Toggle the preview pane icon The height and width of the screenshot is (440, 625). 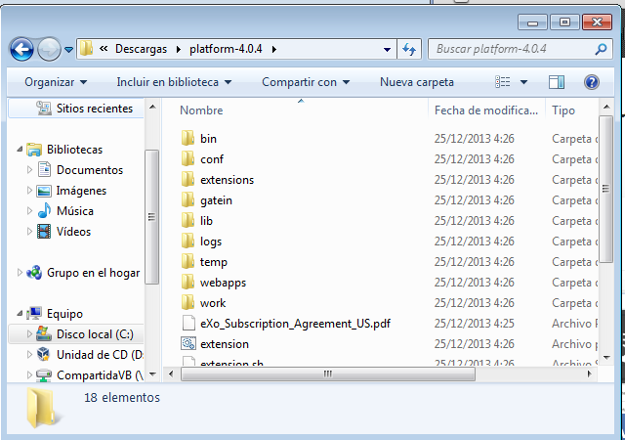click(557, 82)
